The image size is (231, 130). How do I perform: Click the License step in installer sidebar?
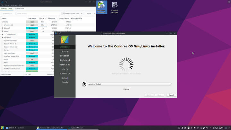[x=65, y=51]
